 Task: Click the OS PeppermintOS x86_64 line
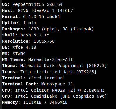pos(32,5)
